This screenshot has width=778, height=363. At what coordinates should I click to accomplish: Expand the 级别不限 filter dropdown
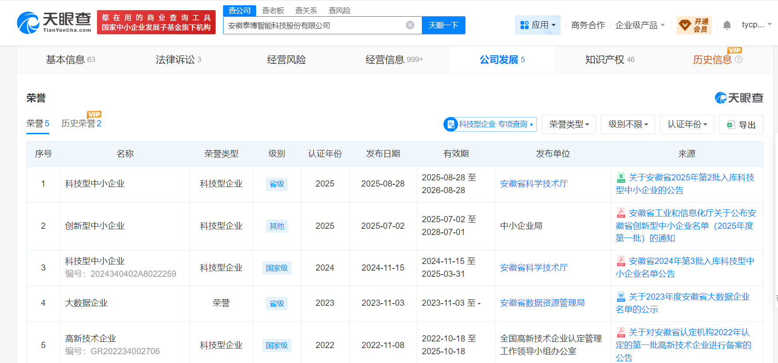tap(628, 125)
